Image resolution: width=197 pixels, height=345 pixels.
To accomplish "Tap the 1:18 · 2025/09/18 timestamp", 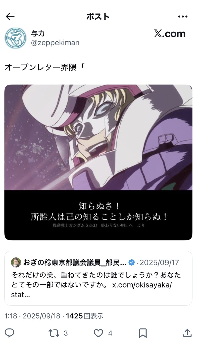I will (32, 316).
